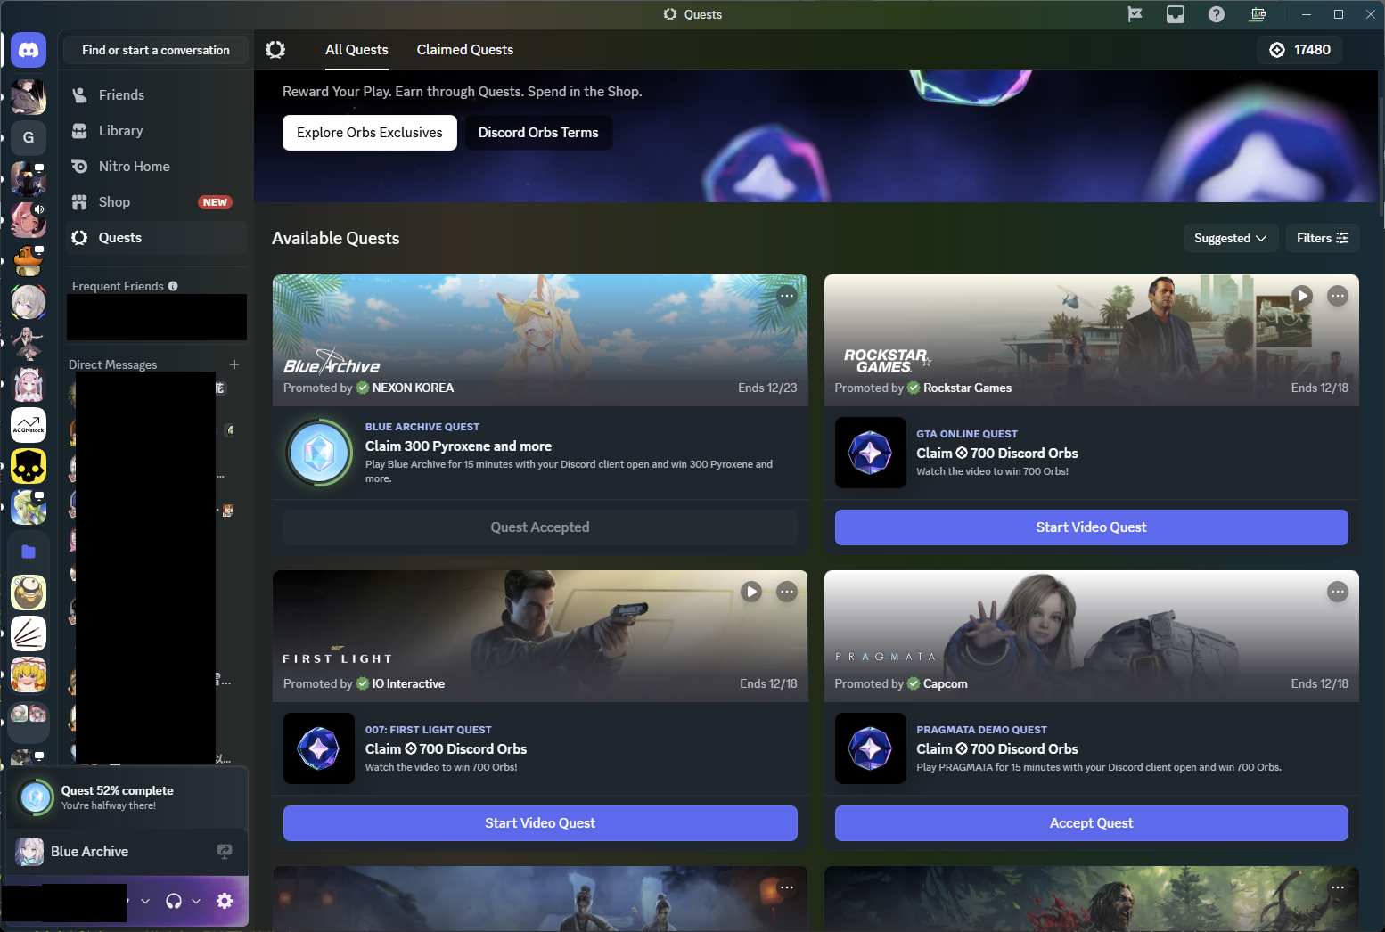Open Discord Orbs Terms
The image size is (1385, 932).
538,133
